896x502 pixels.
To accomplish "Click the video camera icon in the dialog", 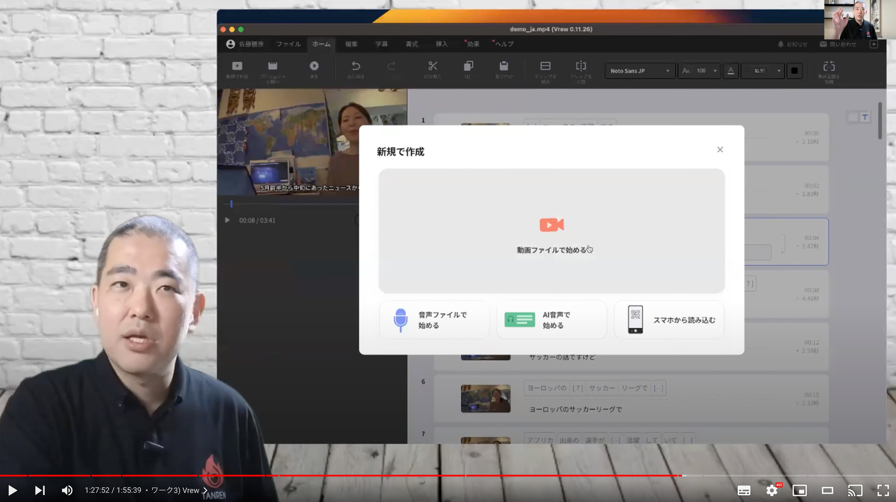I will pyautogui.click(x=552, y=225).
